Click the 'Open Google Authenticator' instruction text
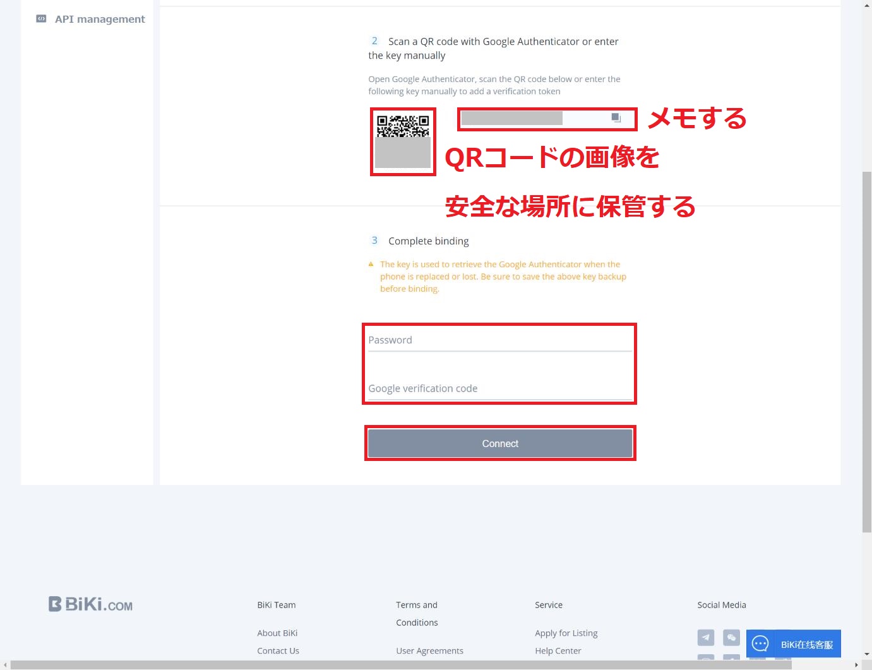The width and height of the screenshot is (872, 670). point(494,85)
